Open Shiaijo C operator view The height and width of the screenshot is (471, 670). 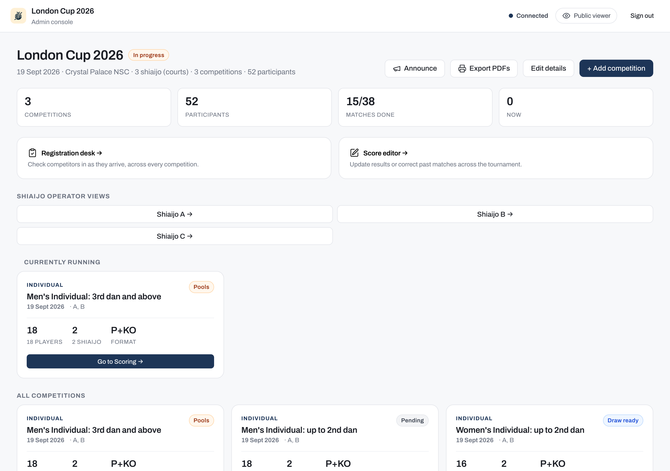175,236
